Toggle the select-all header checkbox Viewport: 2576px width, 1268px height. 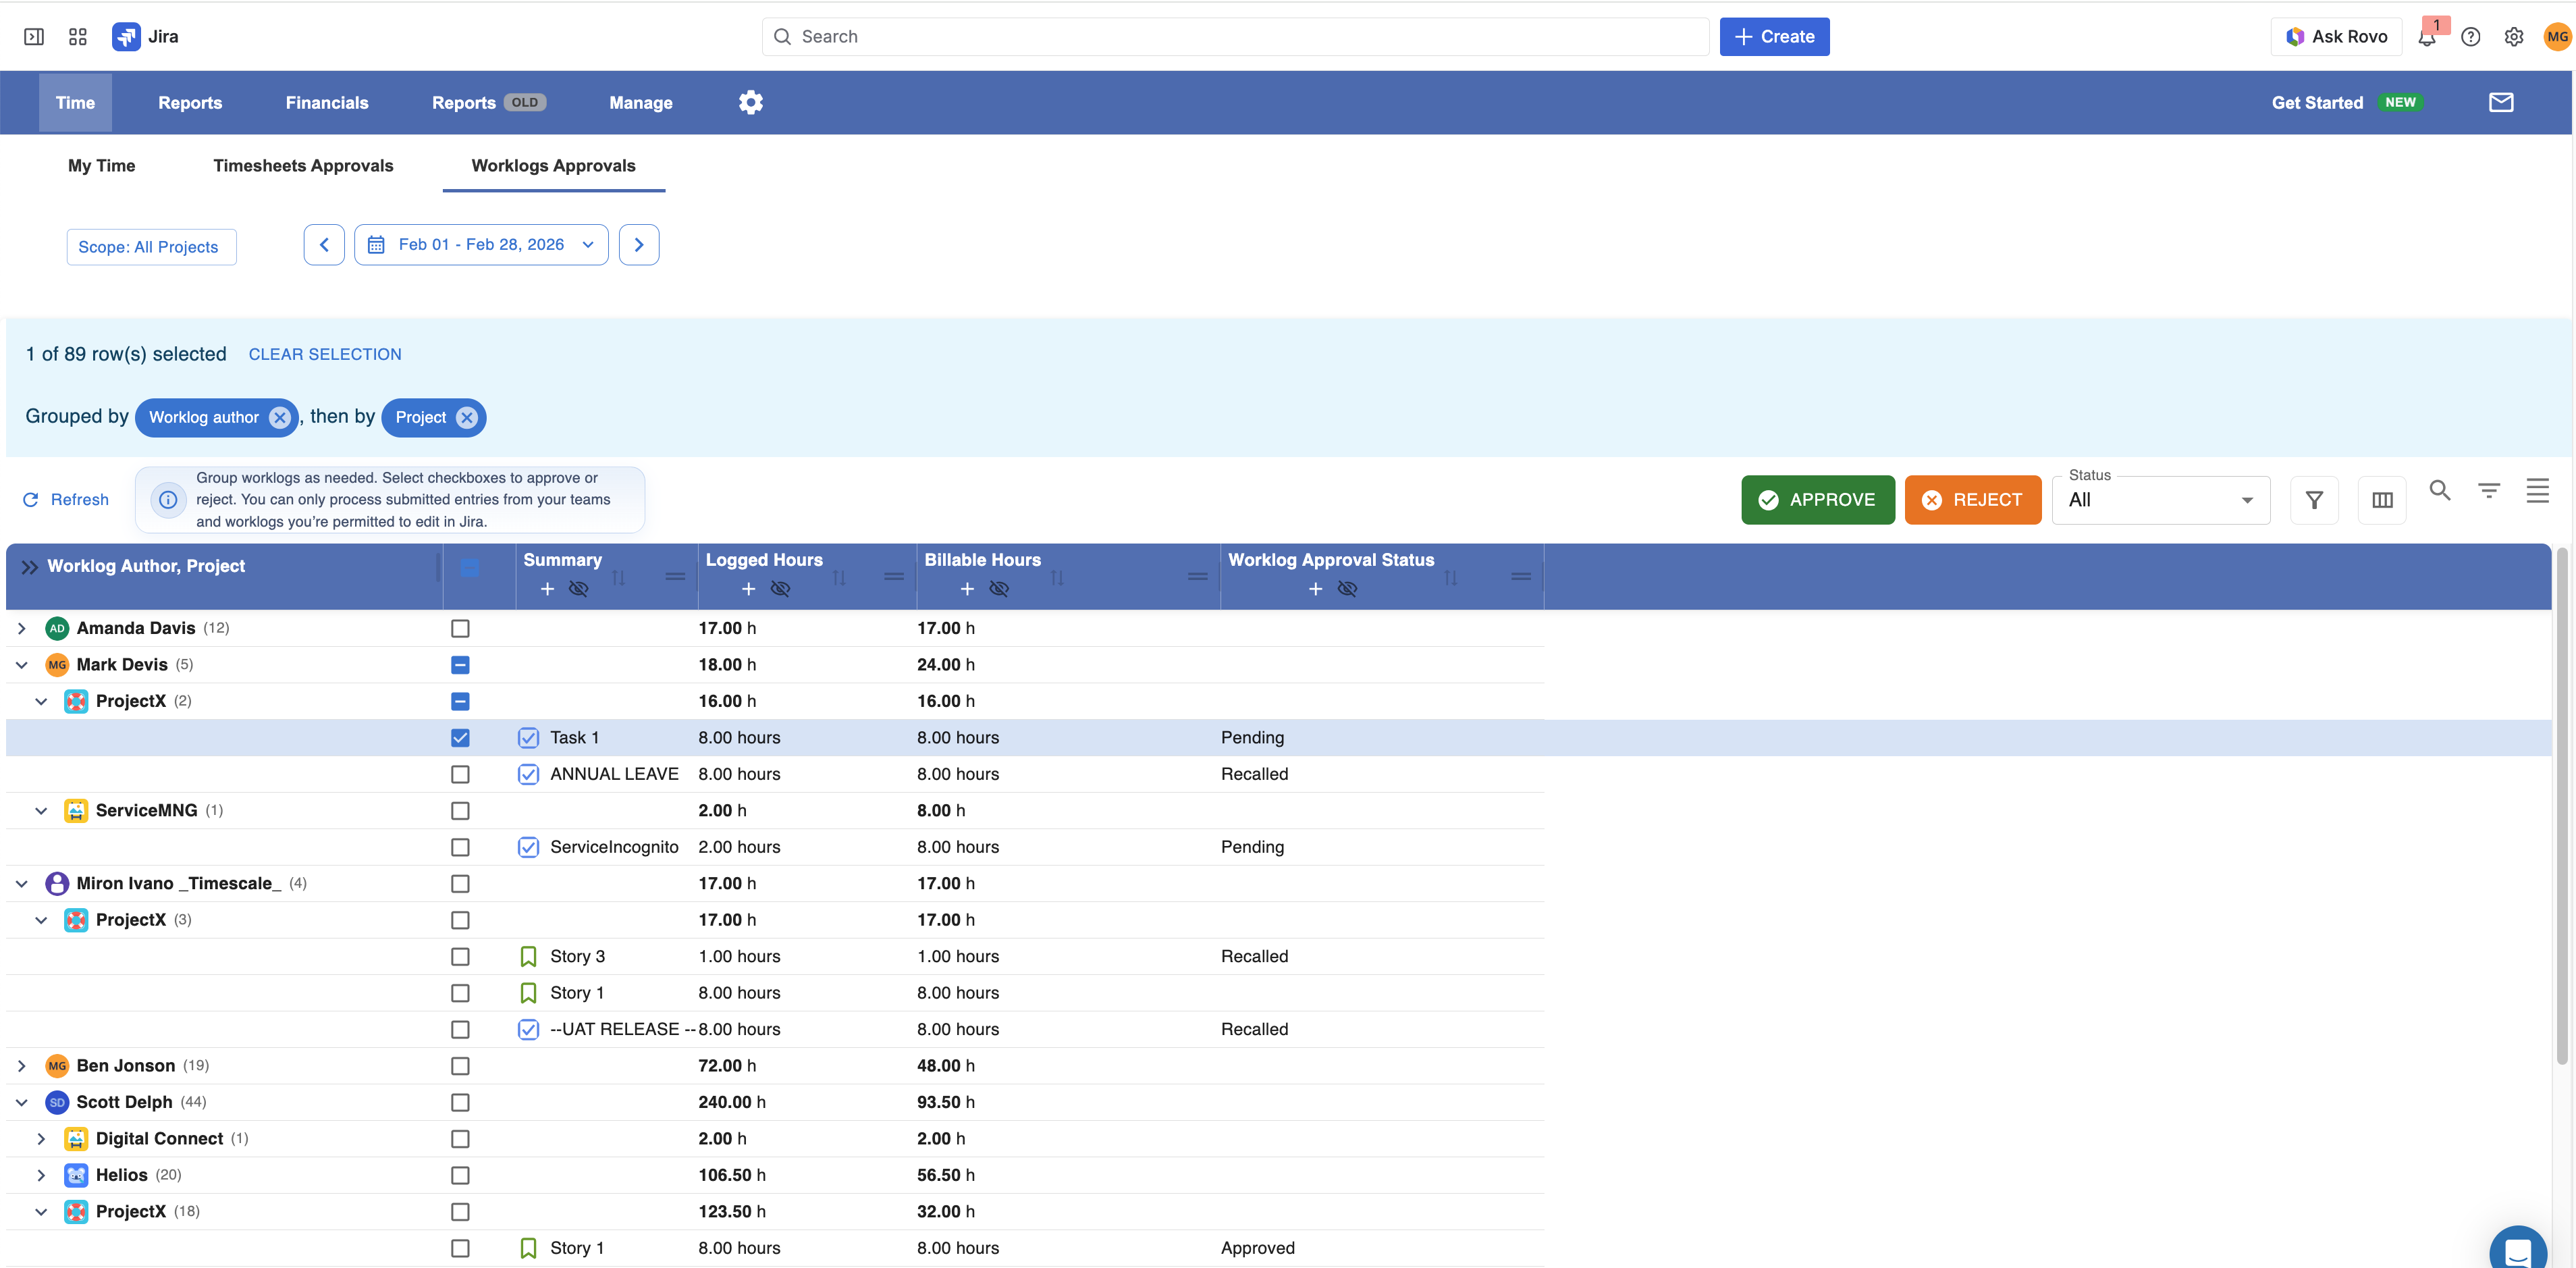point(470,568)
